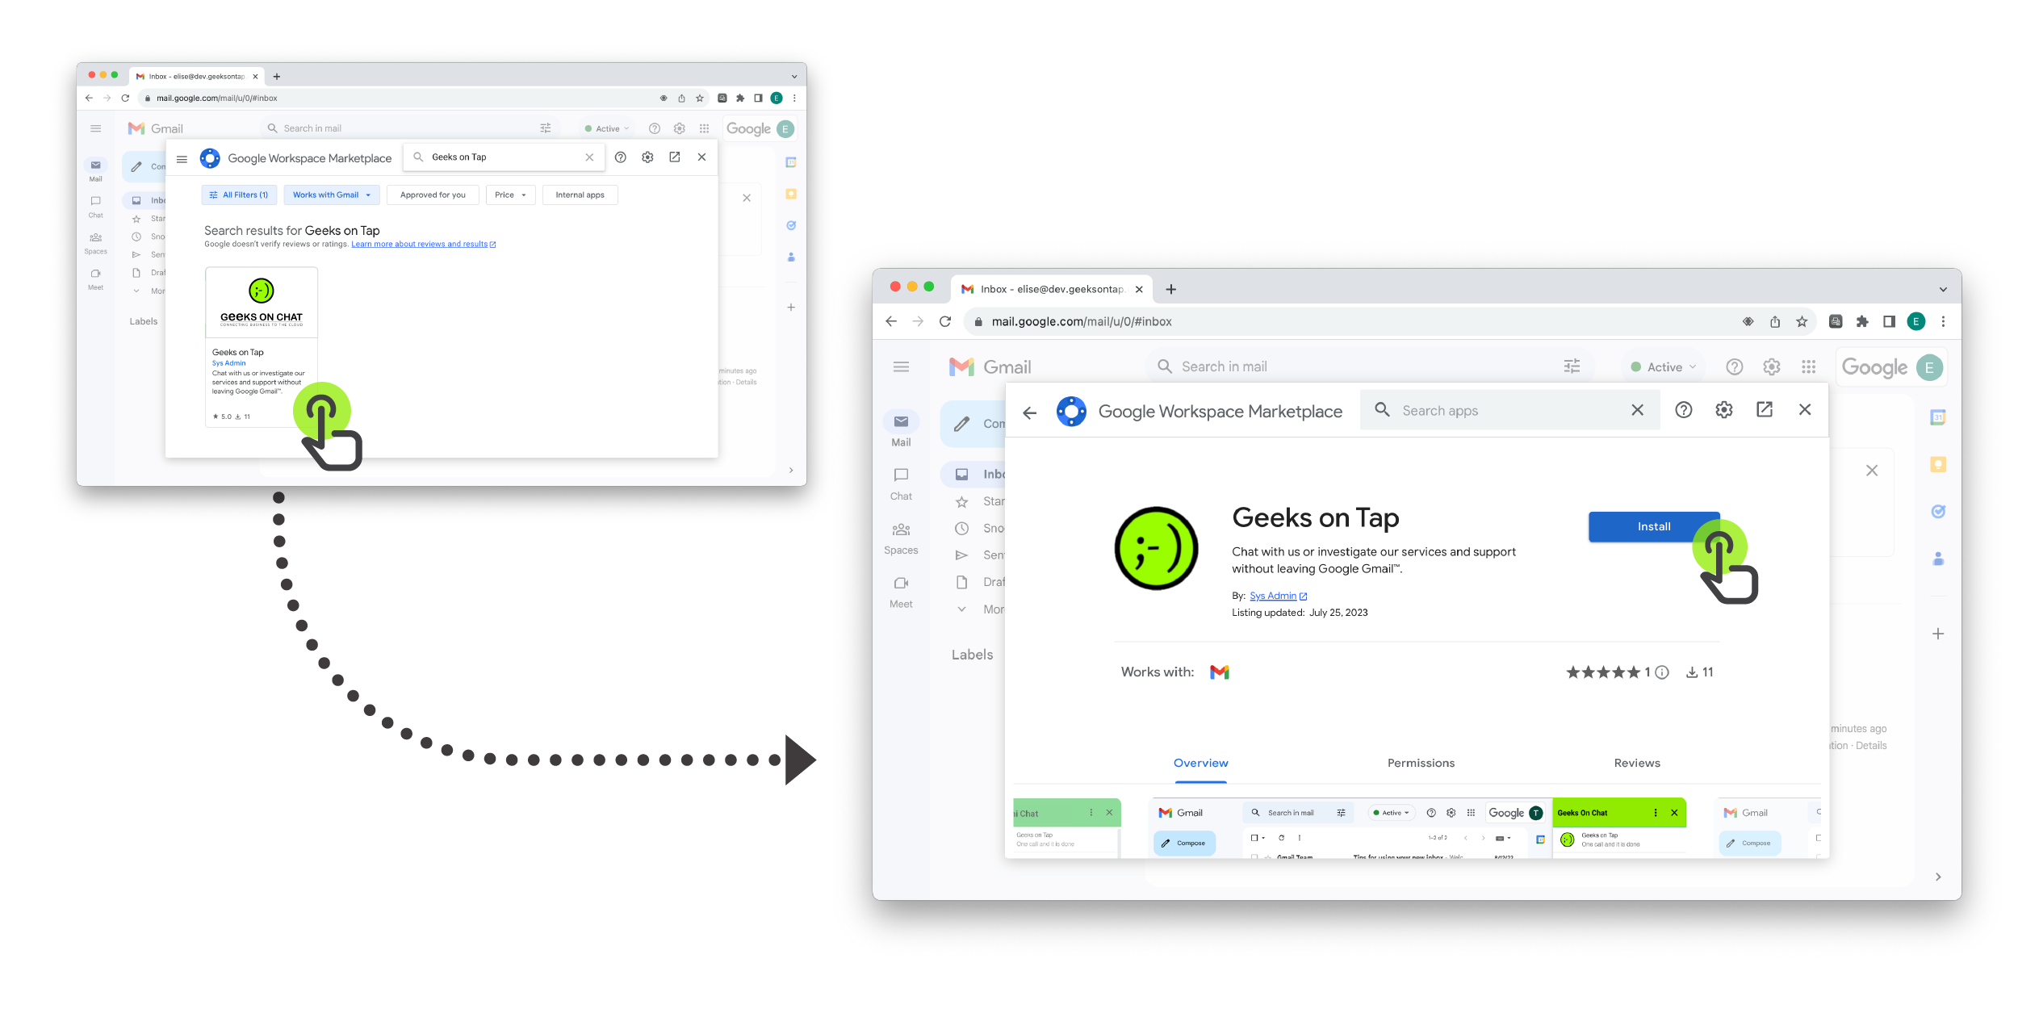Expand Active status dropdown in right window
The height and width of the screenshot is (1009, 2018).
(1664, 366)
